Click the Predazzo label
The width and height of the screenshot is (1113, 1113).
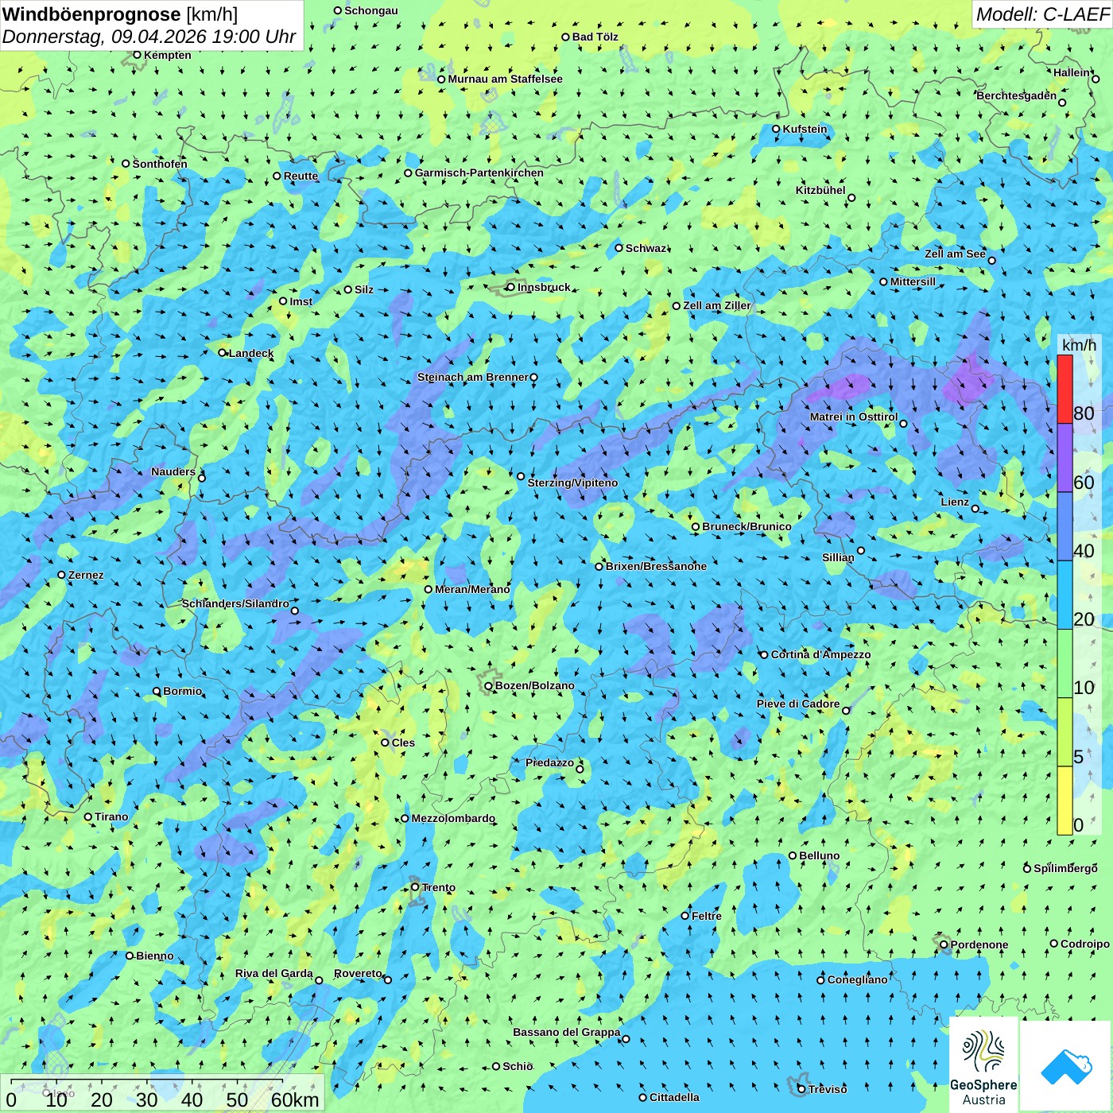[x=549, y=762]
